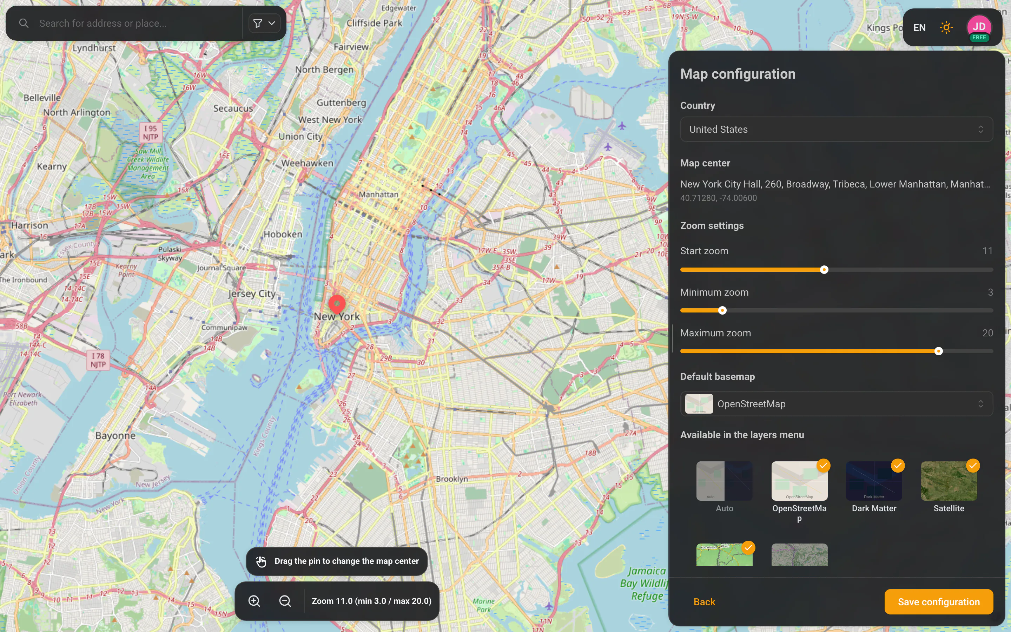Click the coordinates 40.71280, -74.00600
The width and height of the screenshot is (1011, 632).
coord(719,198)
